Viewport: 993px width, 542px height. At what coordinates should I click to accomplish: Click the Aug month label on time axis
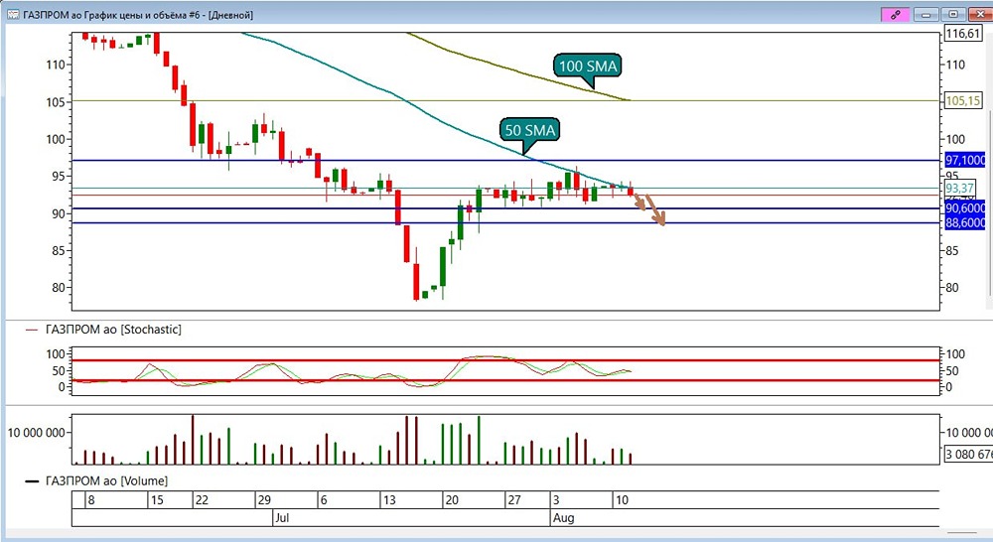pos(564,518)
